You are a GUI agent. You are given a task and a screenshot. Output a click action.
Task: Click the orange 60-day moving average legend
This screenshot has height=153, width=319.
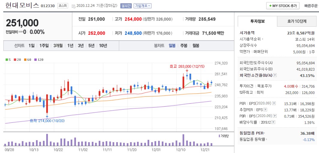(x=28, y=60)
